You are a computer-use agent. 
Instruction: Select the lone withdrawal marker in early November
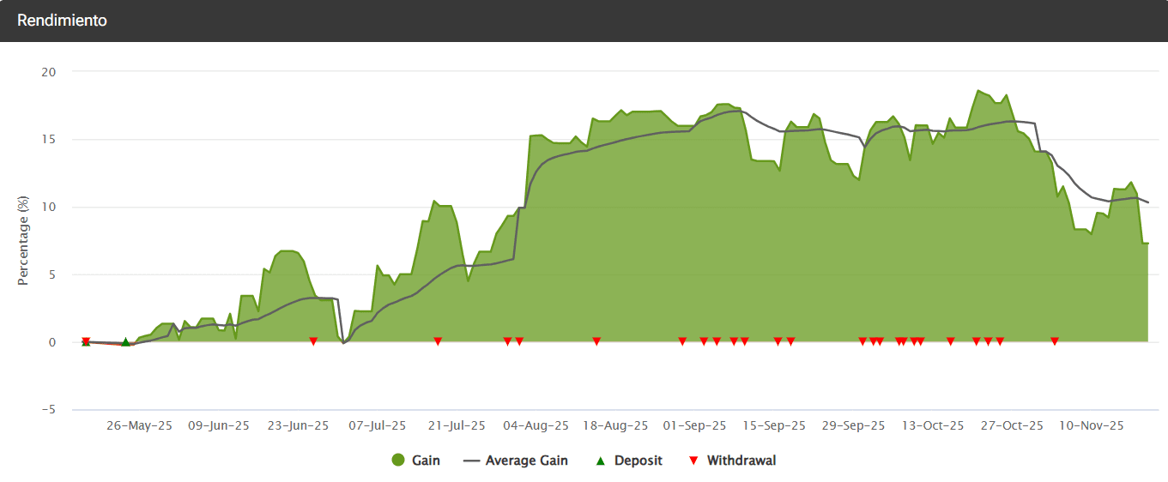pos(1055,341)
